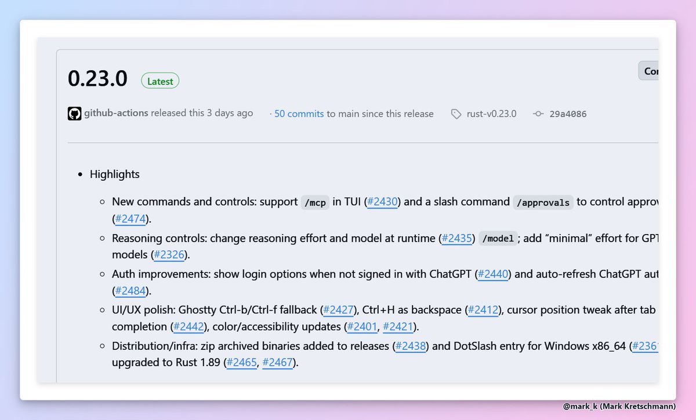The image size is (696, 420).
Task: Open PR #2421 about accessibility updates
Action: point(397,327)
